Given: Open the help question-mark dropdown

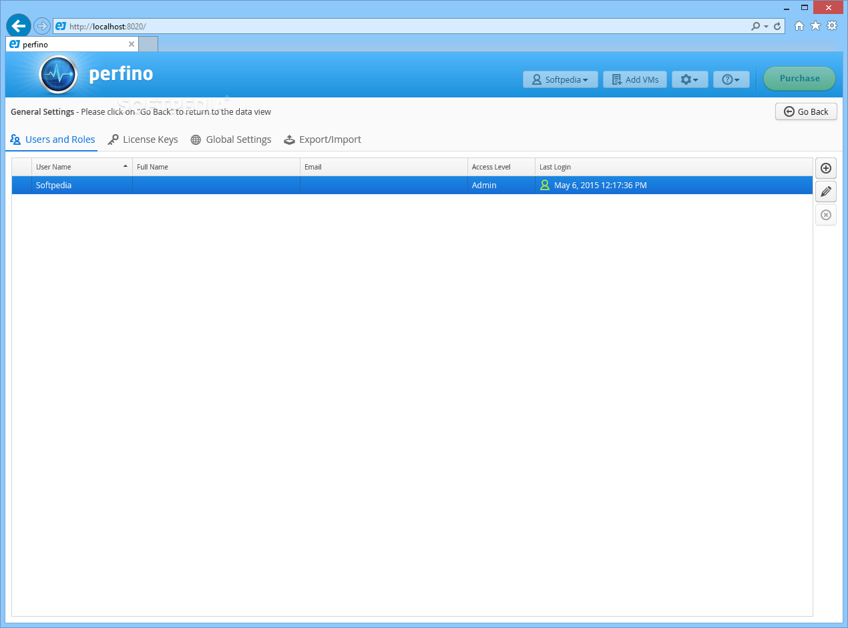Looking at the screenshot, I should 731,79.
